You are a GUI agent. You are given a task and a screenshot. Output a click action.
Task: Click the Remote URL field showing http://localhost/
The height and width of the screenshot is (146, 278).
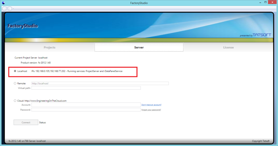coord(100,83)
